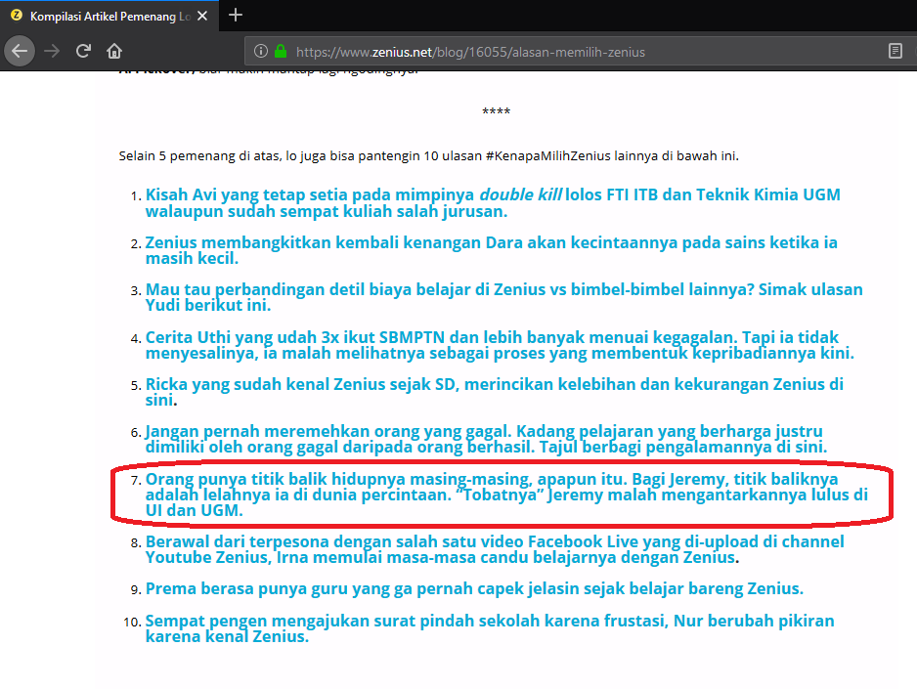Screen dimensions: 917x689
Task: Open link about Dara's love of science
Action: click(491, 250)
